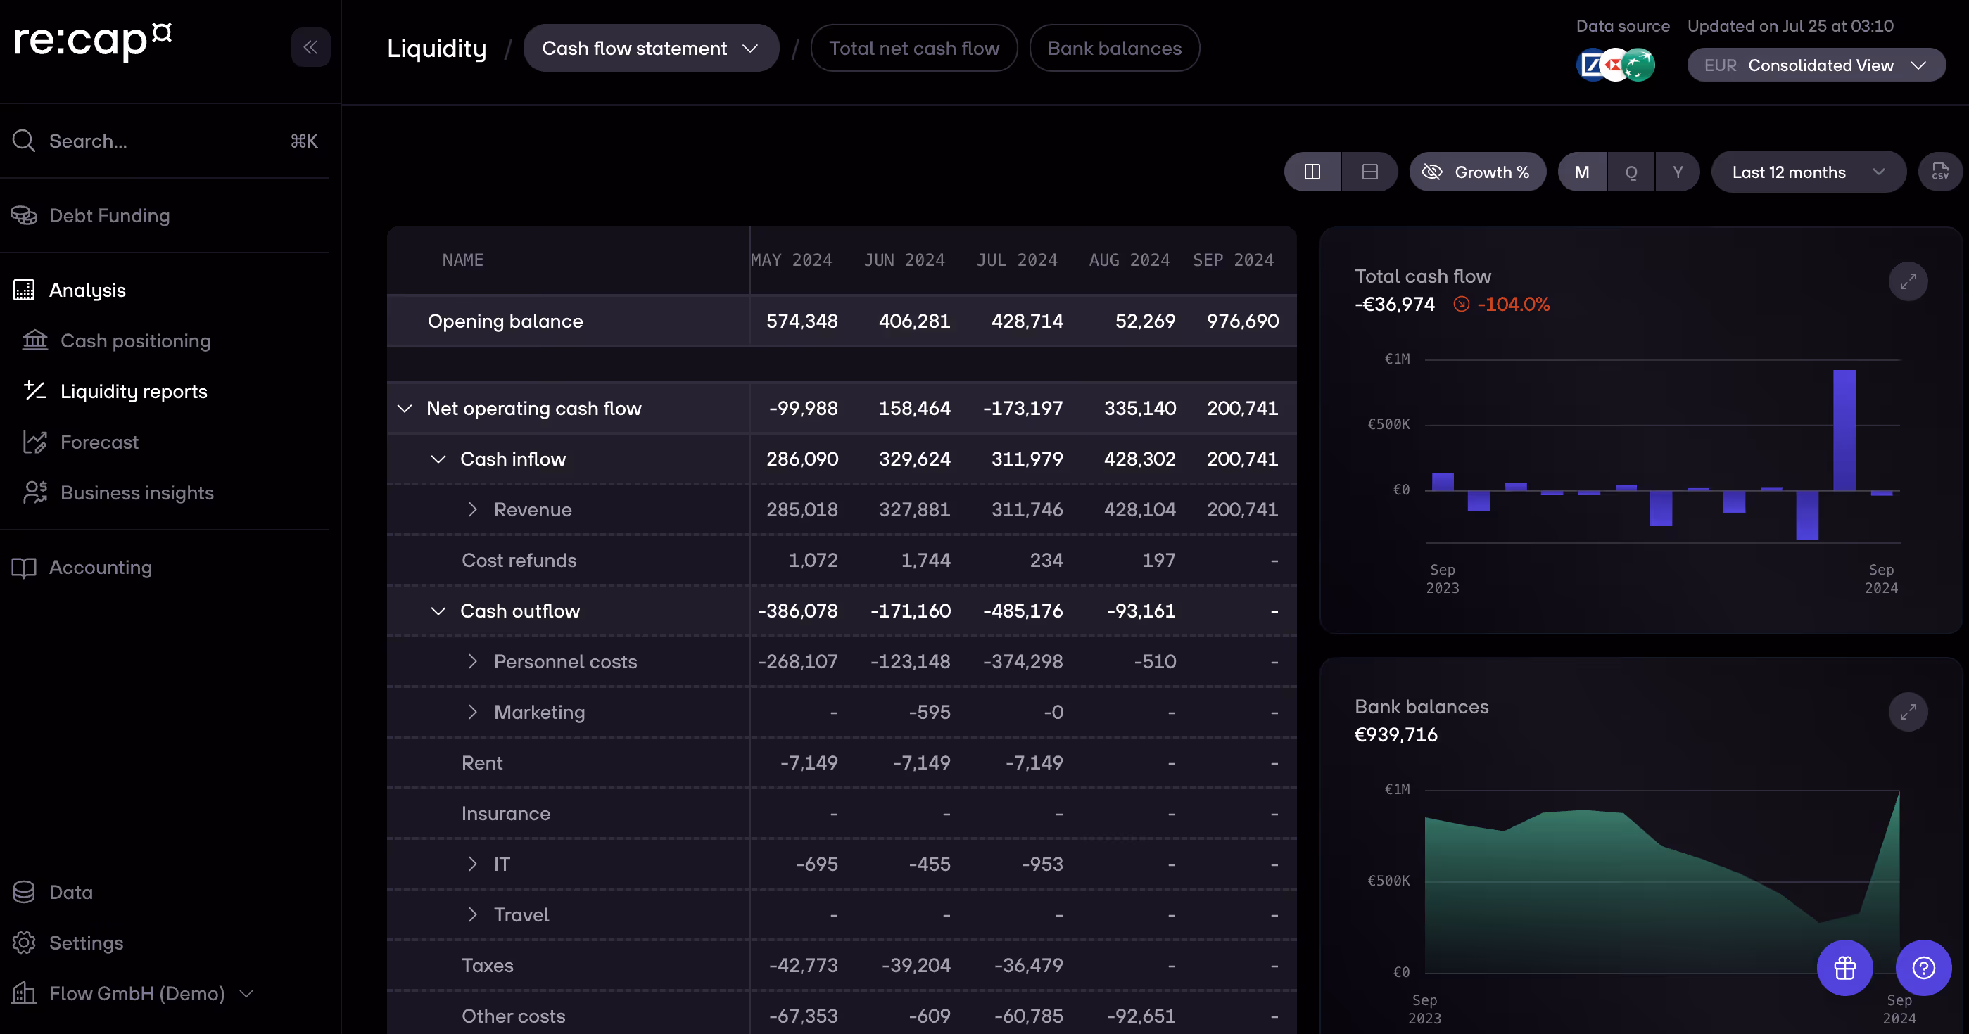Expand the Personnel costs row
Screen dimensions: 1969x1034
click(x=472, y=662)
